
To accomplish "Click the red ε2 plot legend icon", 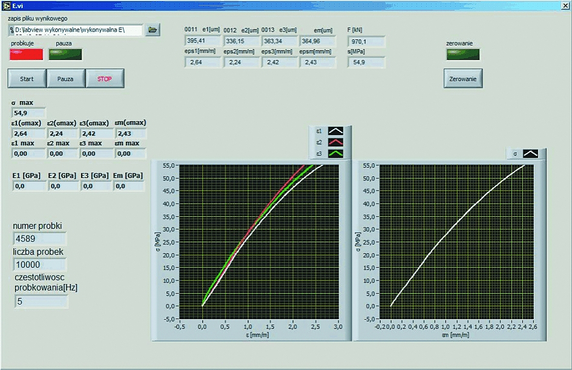I will 336,141.
